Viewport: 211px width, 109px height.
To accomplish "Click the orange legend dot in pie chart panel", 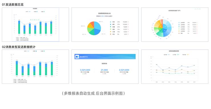I will coord(110,34).
